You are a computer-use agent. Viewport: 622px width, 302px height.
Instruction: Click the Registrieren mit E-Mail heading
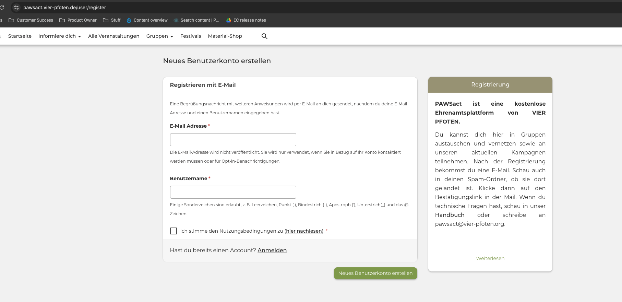[x=203, y=85]
